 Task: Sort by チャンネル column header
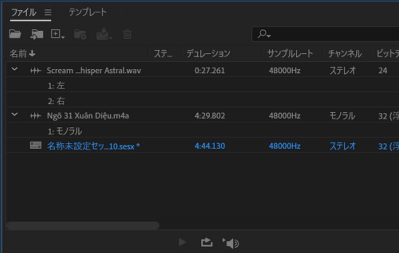point(345,54)
